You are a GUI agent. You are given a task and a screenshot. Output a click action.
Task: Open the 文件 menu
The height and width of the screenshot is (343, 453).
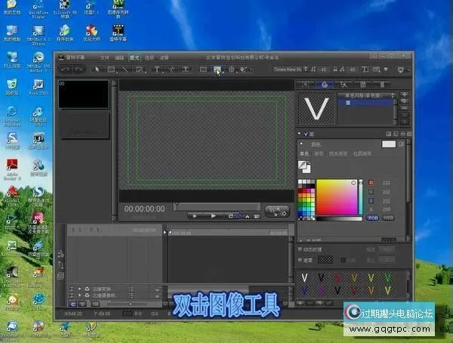coord(105,57)
